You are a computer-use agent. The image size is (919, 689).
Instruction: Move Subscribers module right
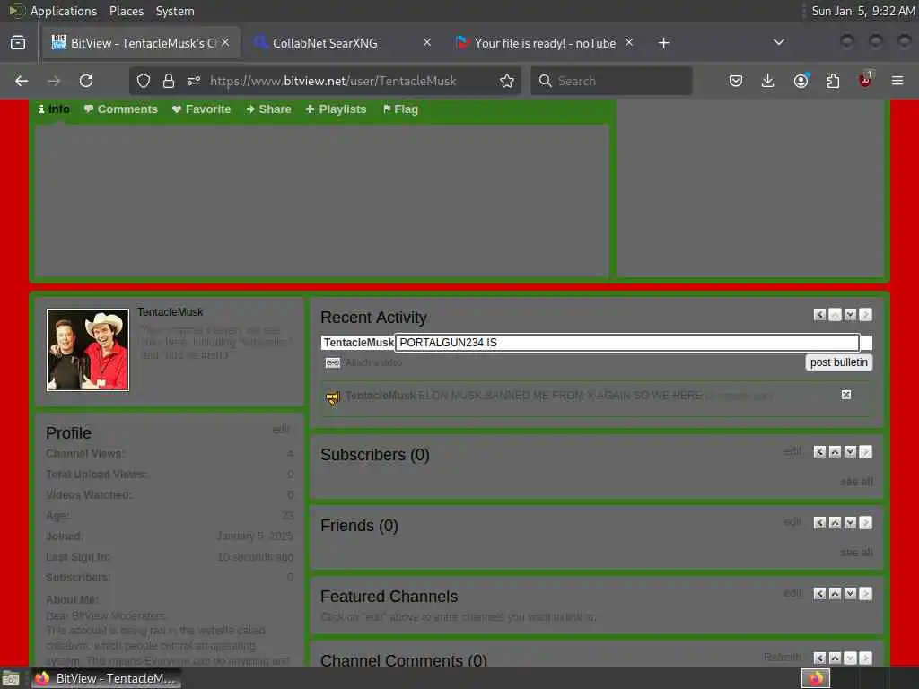(x=866, y=452)
